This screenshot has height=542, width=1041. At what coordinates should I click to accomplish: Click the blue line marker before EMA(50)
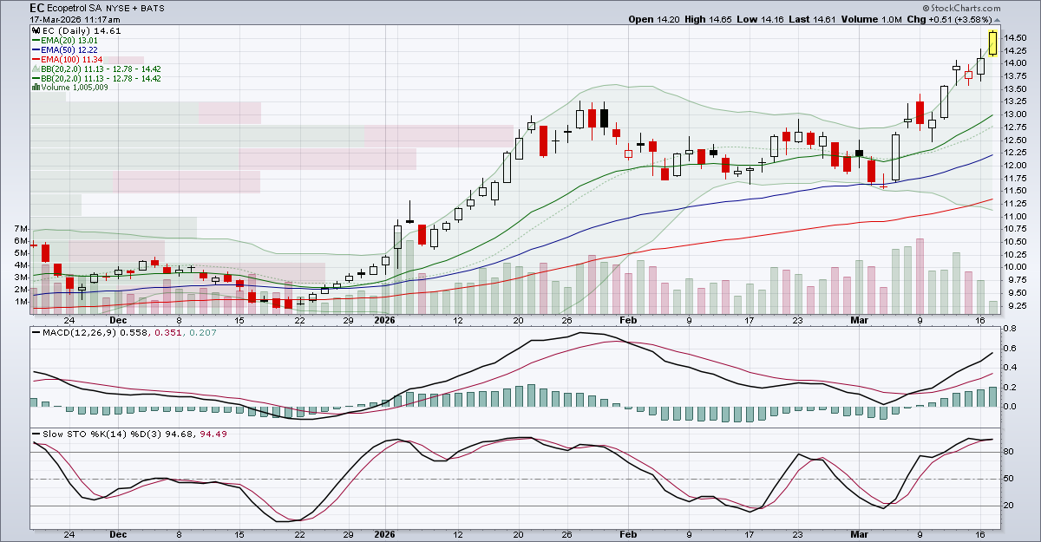[34, 49]
